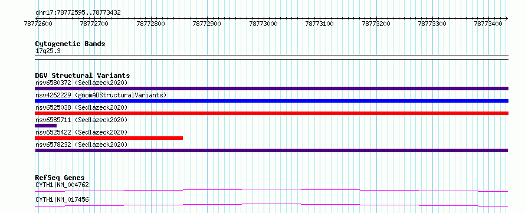Click the Cytogenetic Bands track title
The height and width of the screenshot is (213, 525).
pos(70,44)
